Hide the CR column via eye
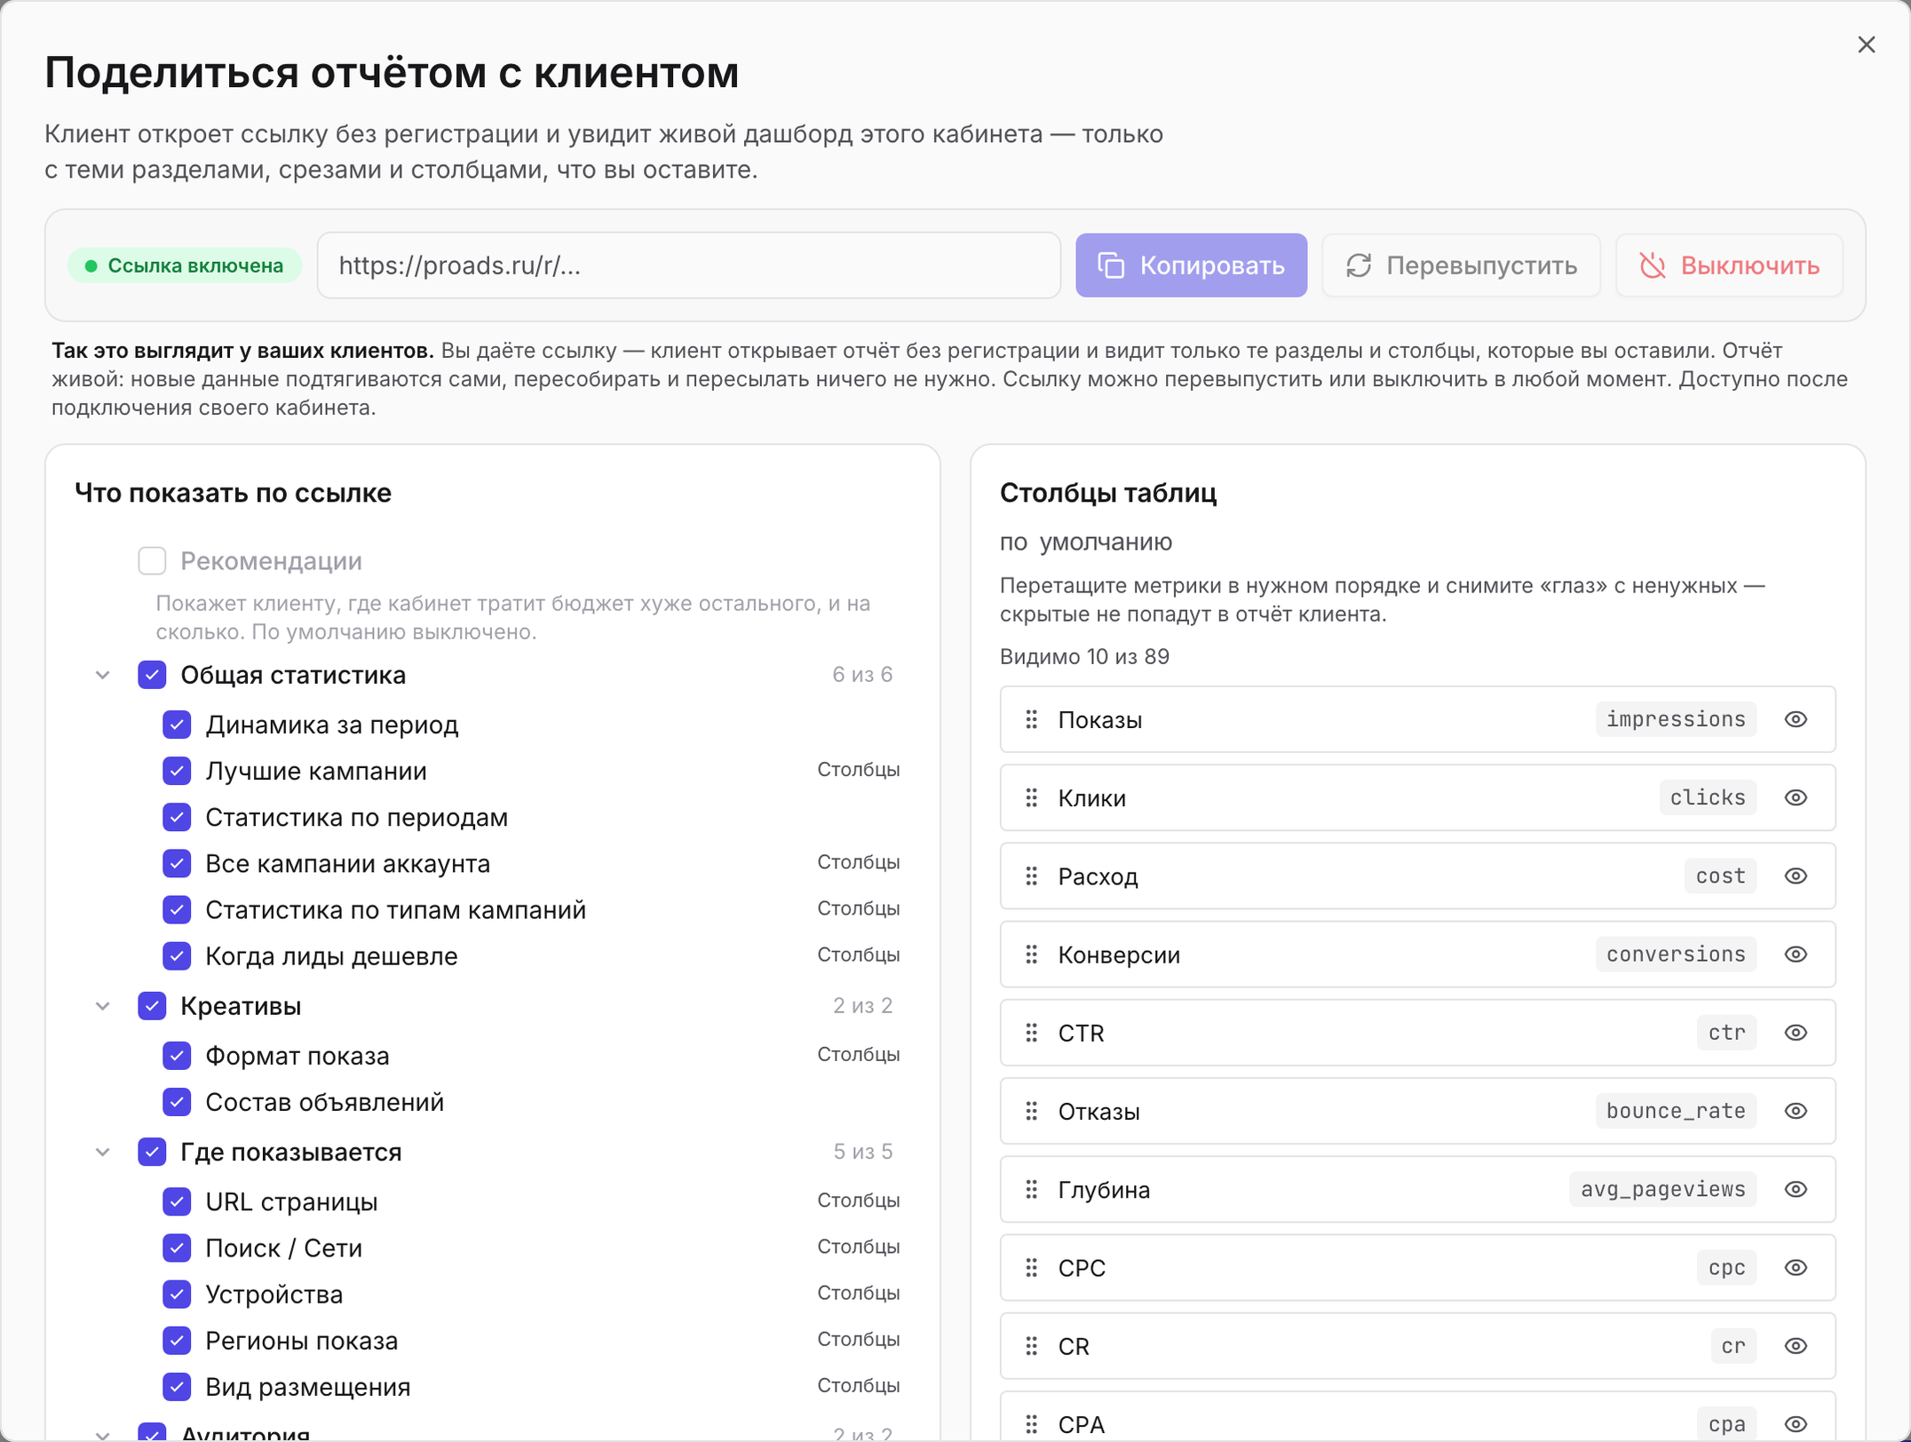1911x1442 pixels. point(1796,1346)
